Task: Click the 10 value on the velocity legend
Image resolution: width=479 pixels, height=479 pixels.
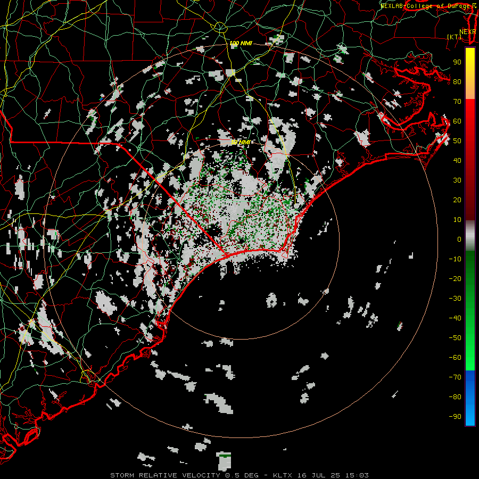Action: click(457, 220)
